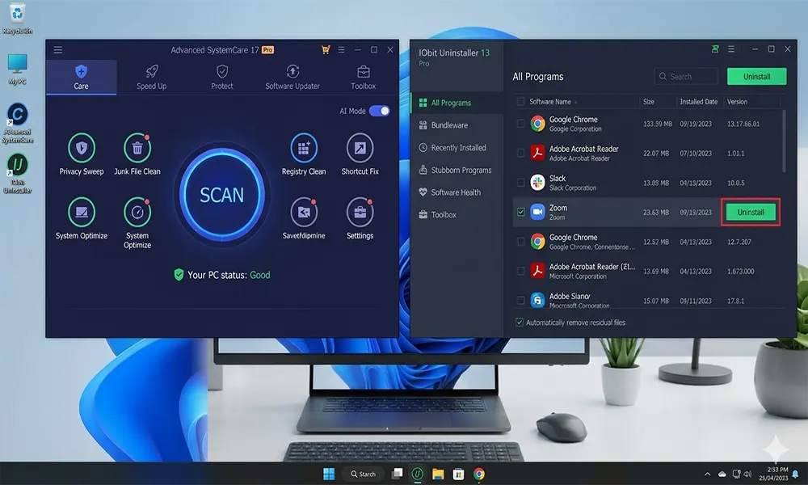
Task: Check the Google Chrome 12.57 MB row checkbox
Action: 520,241
